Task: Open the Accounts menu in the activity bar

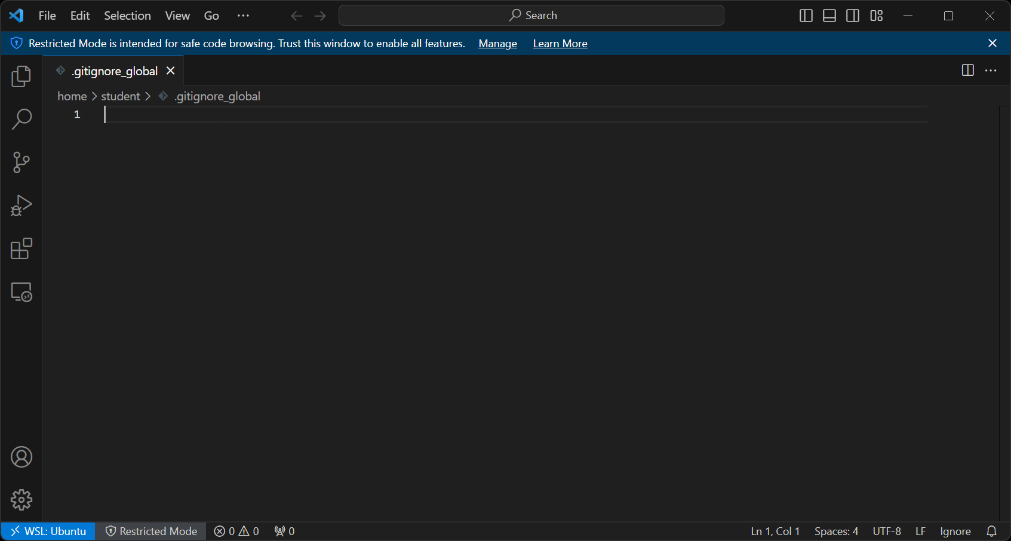Action: [x=21, y=456]
